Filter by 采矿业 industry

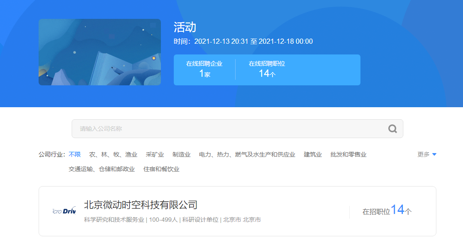[x=155, y=154]
